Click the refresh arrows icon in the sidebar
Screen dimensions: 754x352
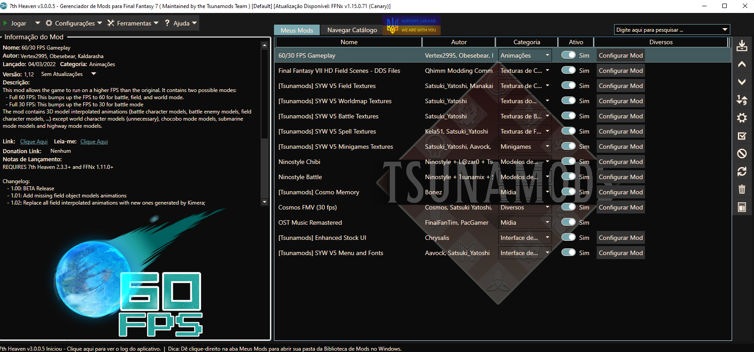742,172
